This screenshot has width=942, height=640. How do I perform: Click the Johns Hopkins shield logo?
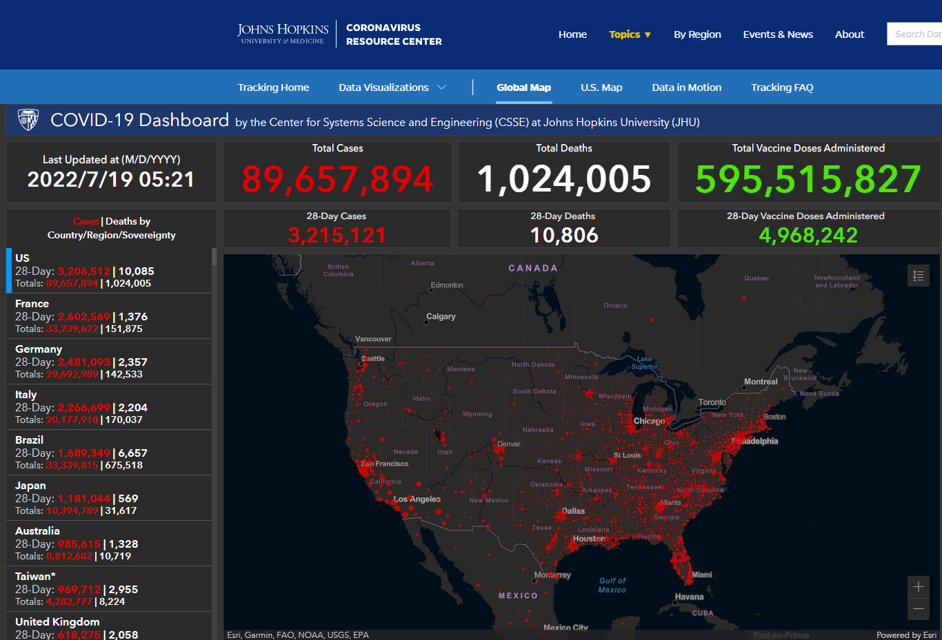(x=28, y=120)
